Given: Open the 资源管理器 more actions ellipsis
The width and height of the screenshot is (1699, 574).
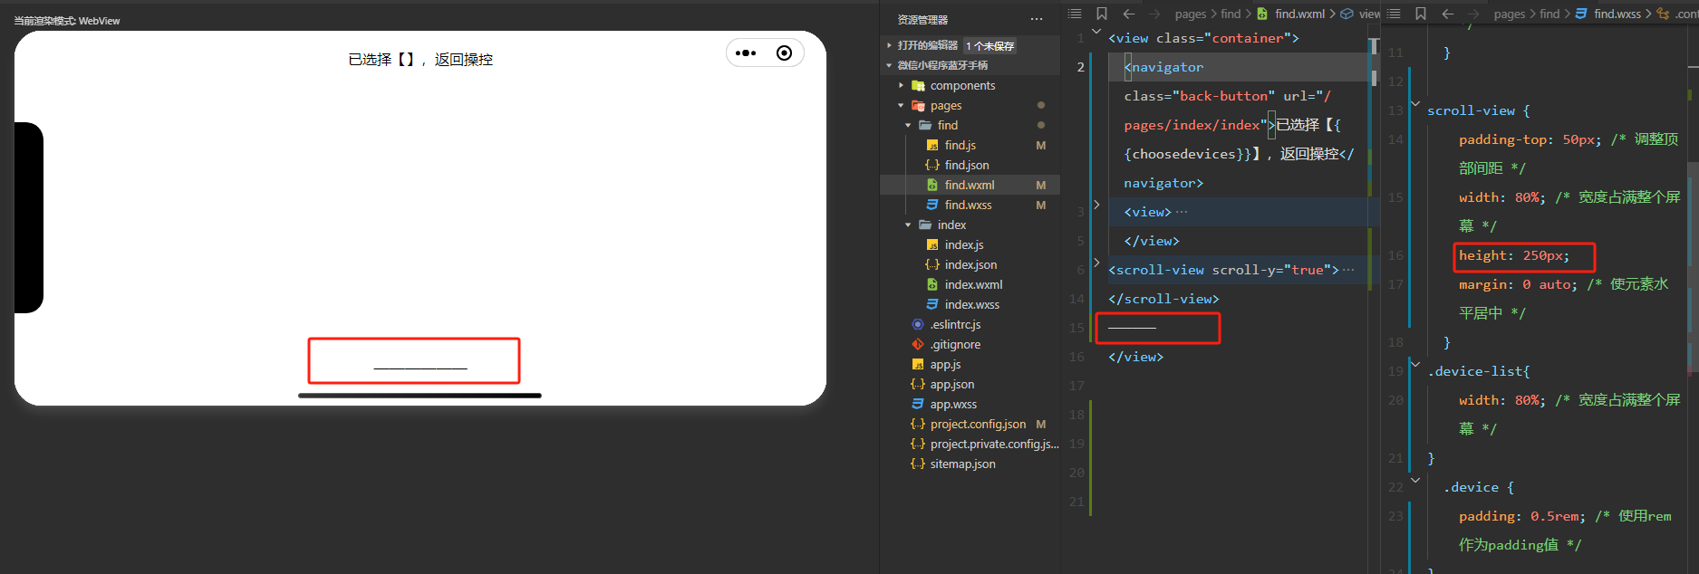Looking at the screenshot, I should [x=1037, y=19].
